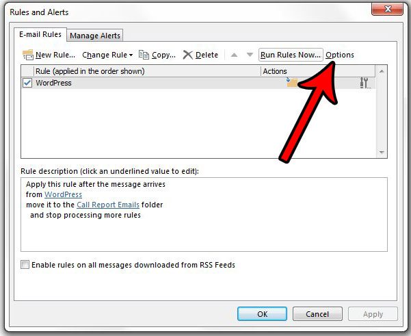Open the Change Rule dropdown

point(107,55)
